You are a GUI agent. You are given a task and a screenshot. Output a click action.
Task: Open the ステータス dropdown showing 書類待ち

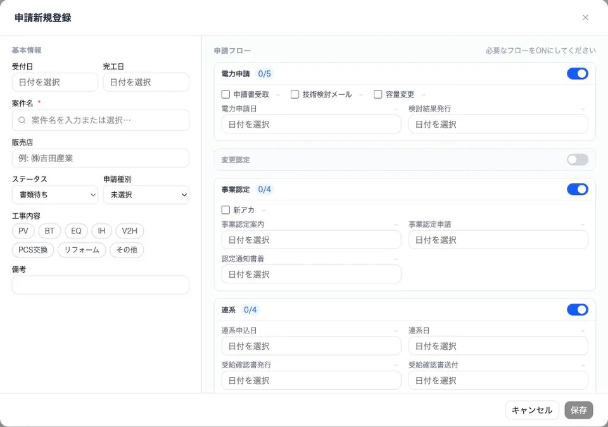click(54, 195)
